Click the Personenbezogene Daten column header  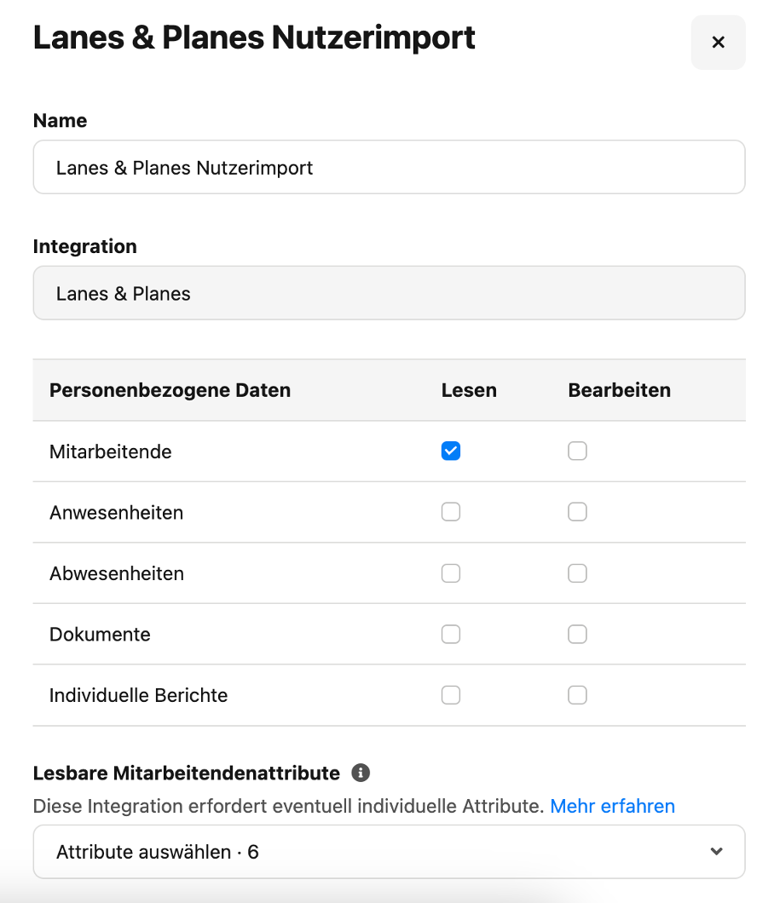coord(170,390)
